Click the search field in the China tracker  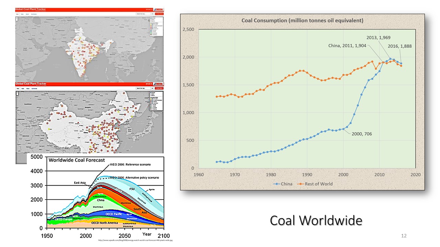pyautogui.click(x=143, y=89)
